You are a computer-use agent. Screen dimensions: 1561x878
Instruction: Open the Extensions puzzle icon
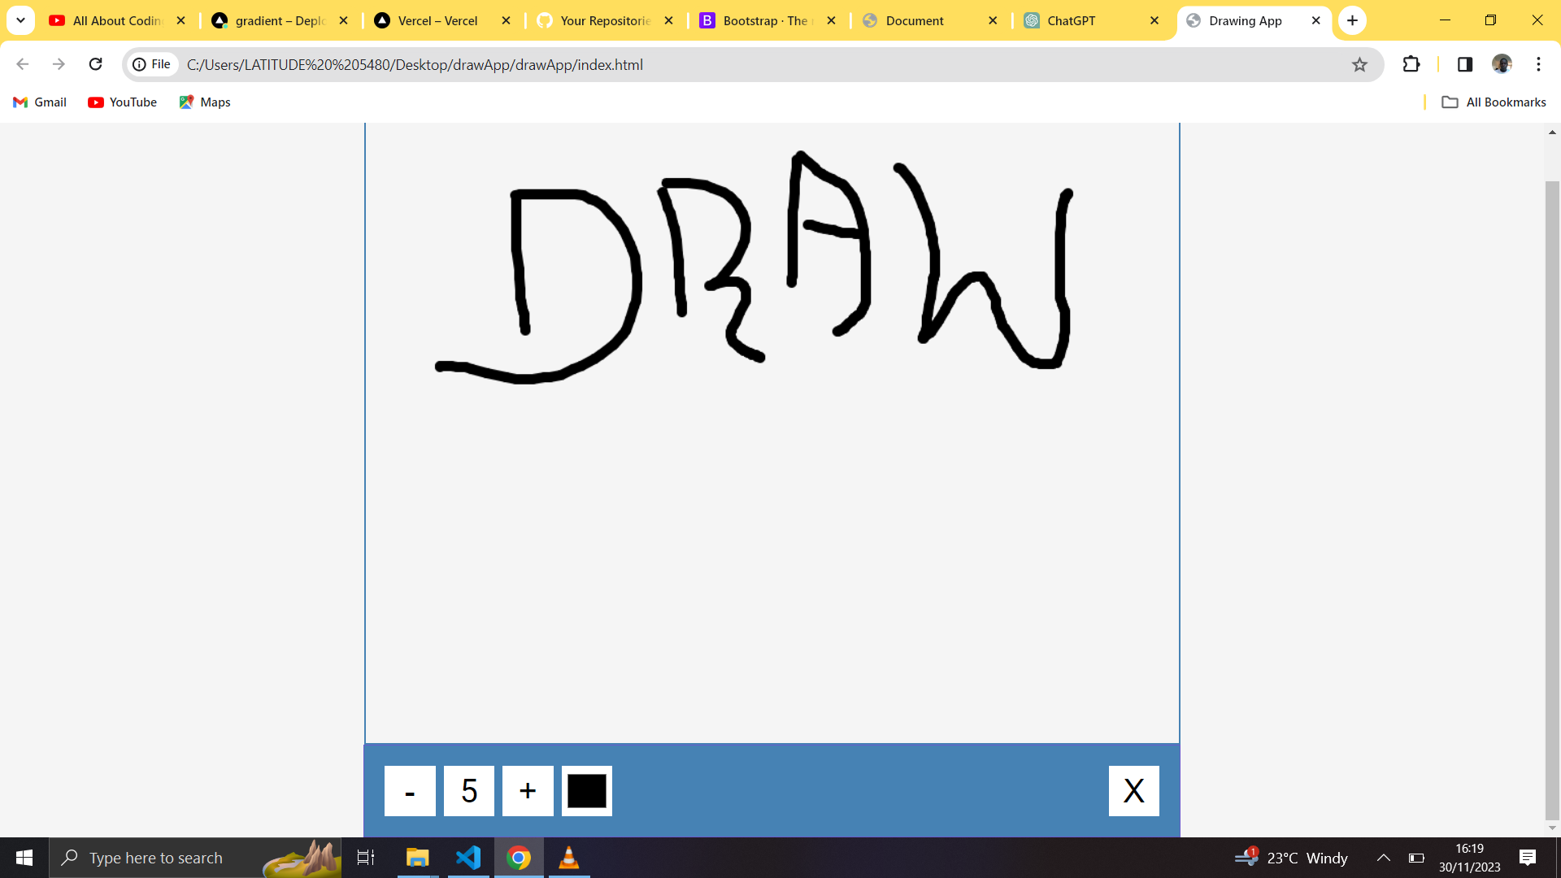[1411, 64]
